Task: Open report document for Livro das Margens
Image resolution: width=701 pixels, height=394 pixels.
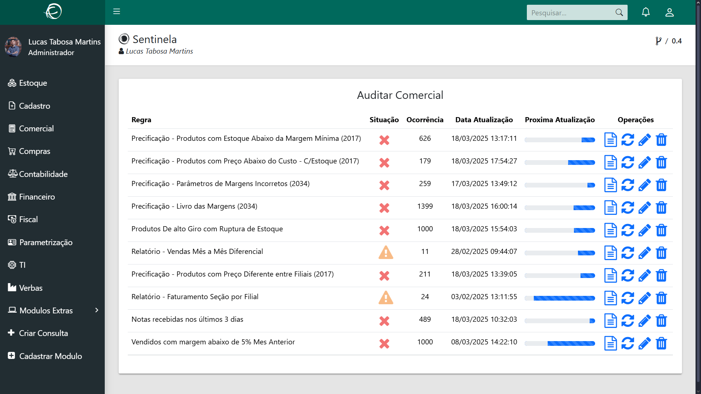Action: coord(610,208)
